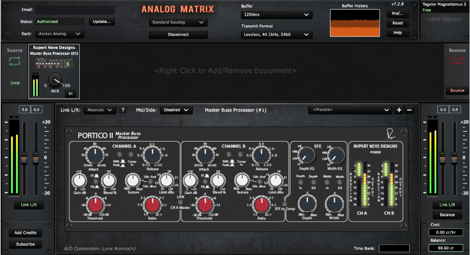470x255 pixels.
Task: Toggle the LINK CH A Master switch
Action: click(180, 202)
